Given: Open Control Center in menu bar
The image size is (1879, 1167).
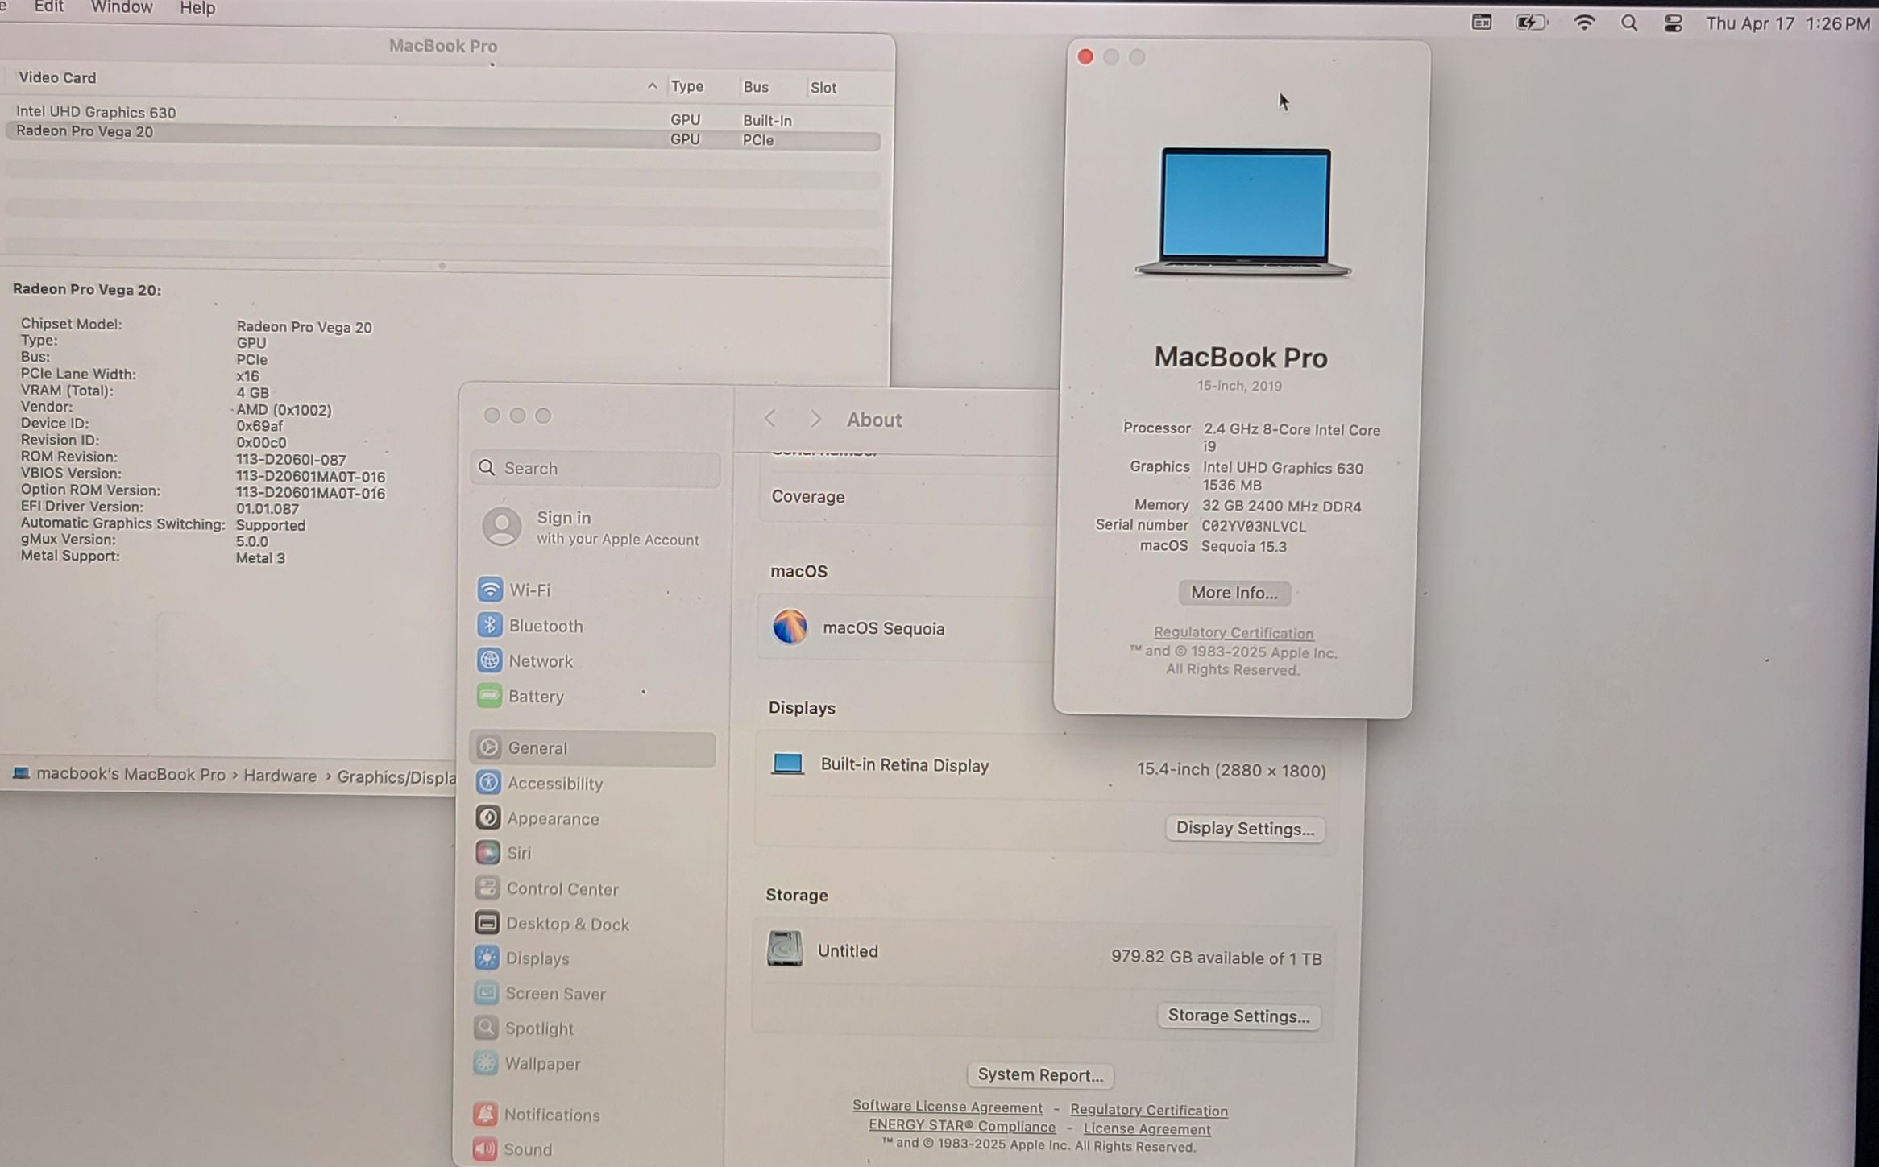Looking at the screenshot, I should click(x=1672, y=23).
